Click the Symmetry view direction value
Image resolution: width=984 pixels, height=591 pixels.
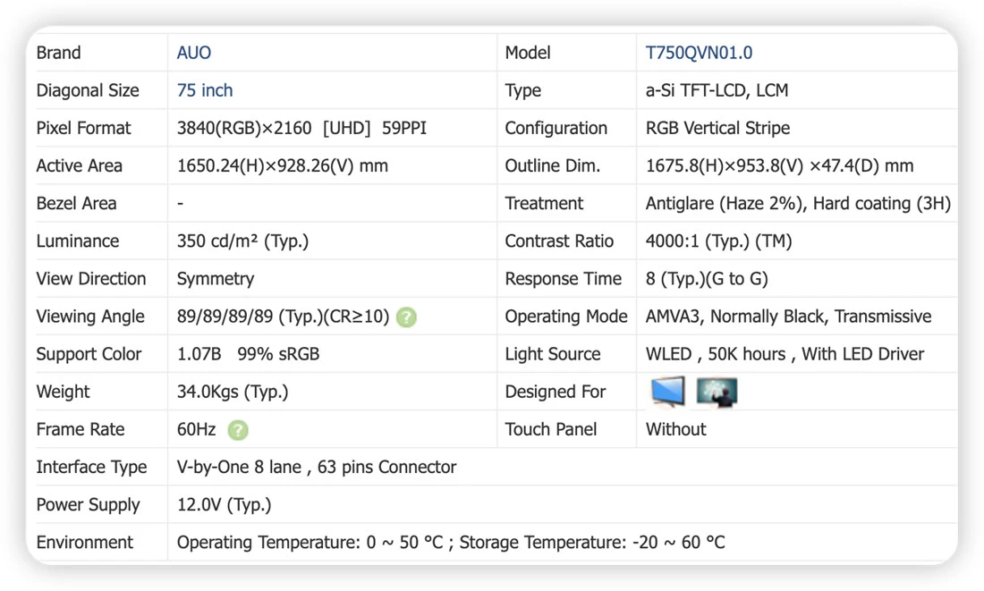[216, 279]
